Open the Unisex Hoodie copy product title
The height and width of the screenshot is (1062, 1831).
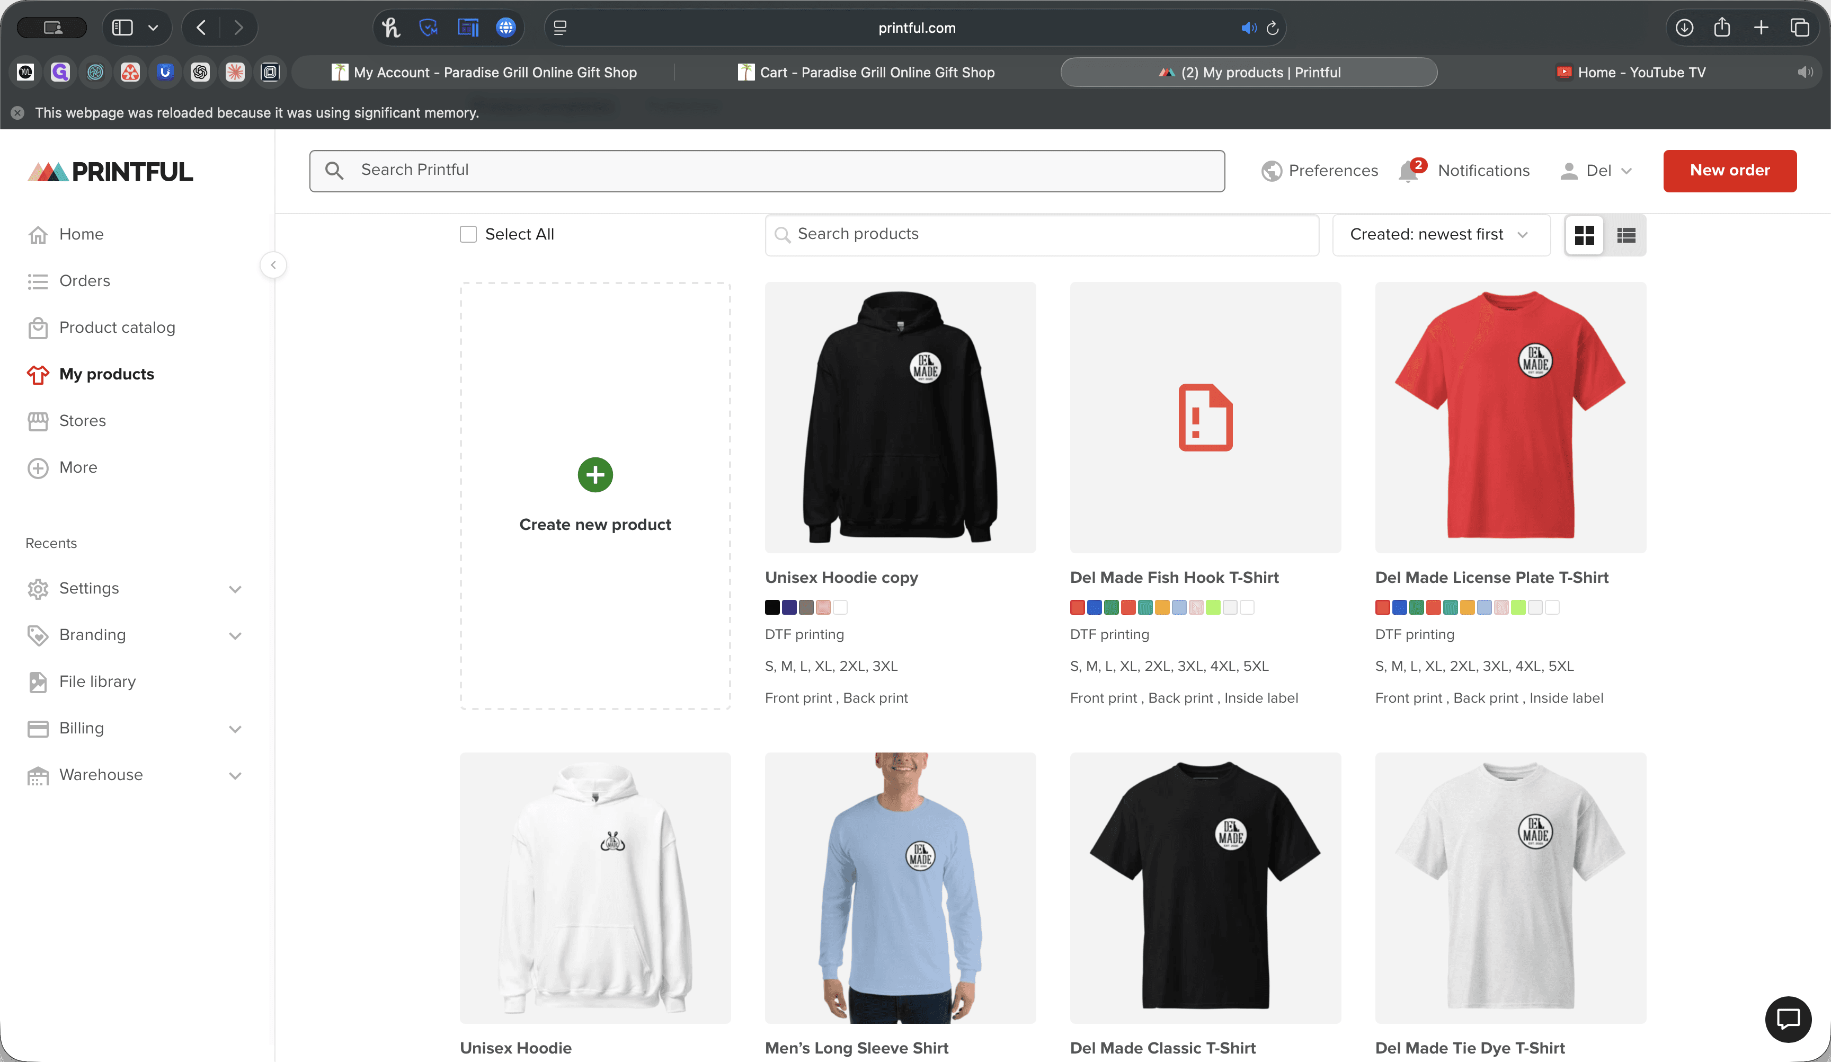(841, 577)
